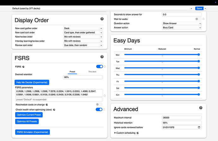Toggle the FSRS switch off
Viewport: 218px width, 141px height.
click(x=100, y=67)
